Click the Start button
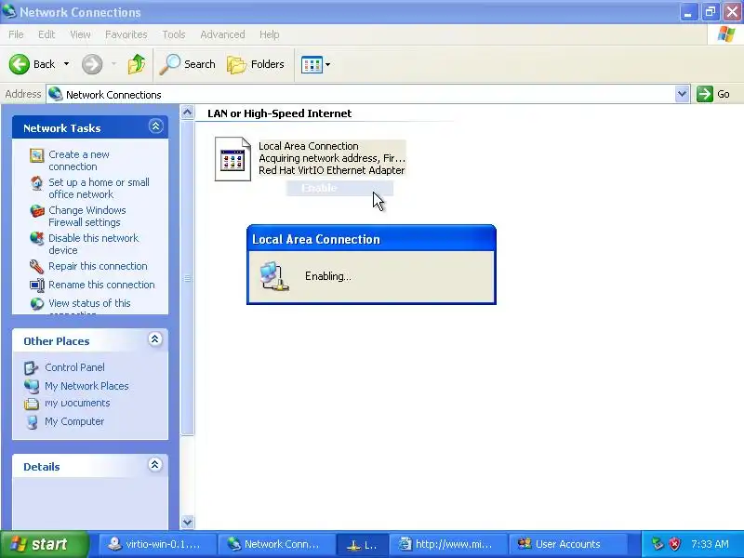 coord(45,544)
